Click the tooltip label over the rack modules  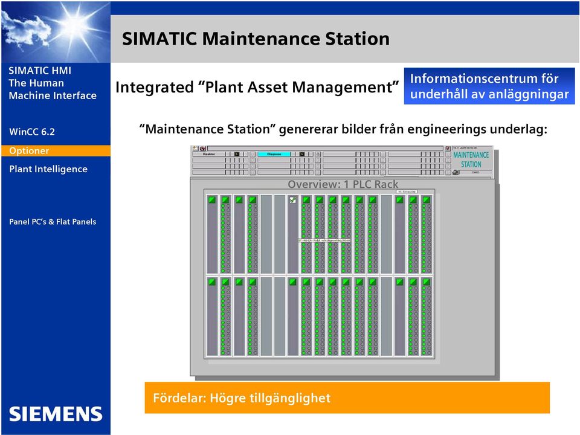coord(324,240)
